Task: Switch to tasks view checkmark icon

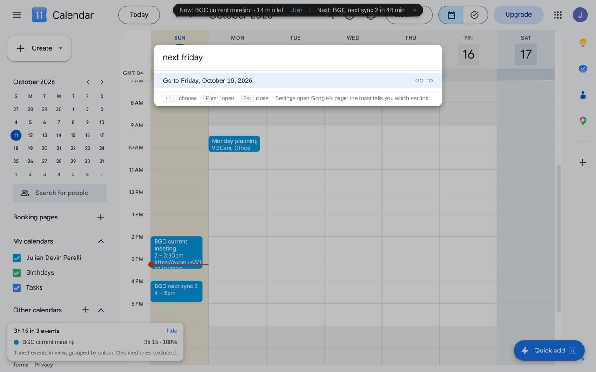Action: coord(475,15)
